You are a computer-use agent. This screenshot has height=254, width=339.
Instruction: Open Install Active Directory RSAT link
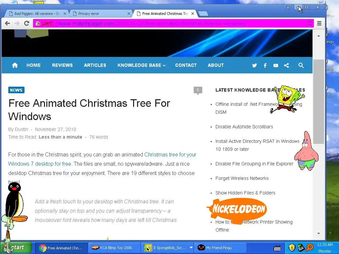tap(257, 145)
